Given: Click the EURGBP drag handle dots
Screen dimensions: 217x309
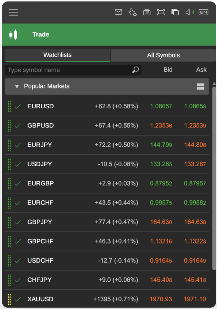Looking at the screenshot, I should point(9,183).
